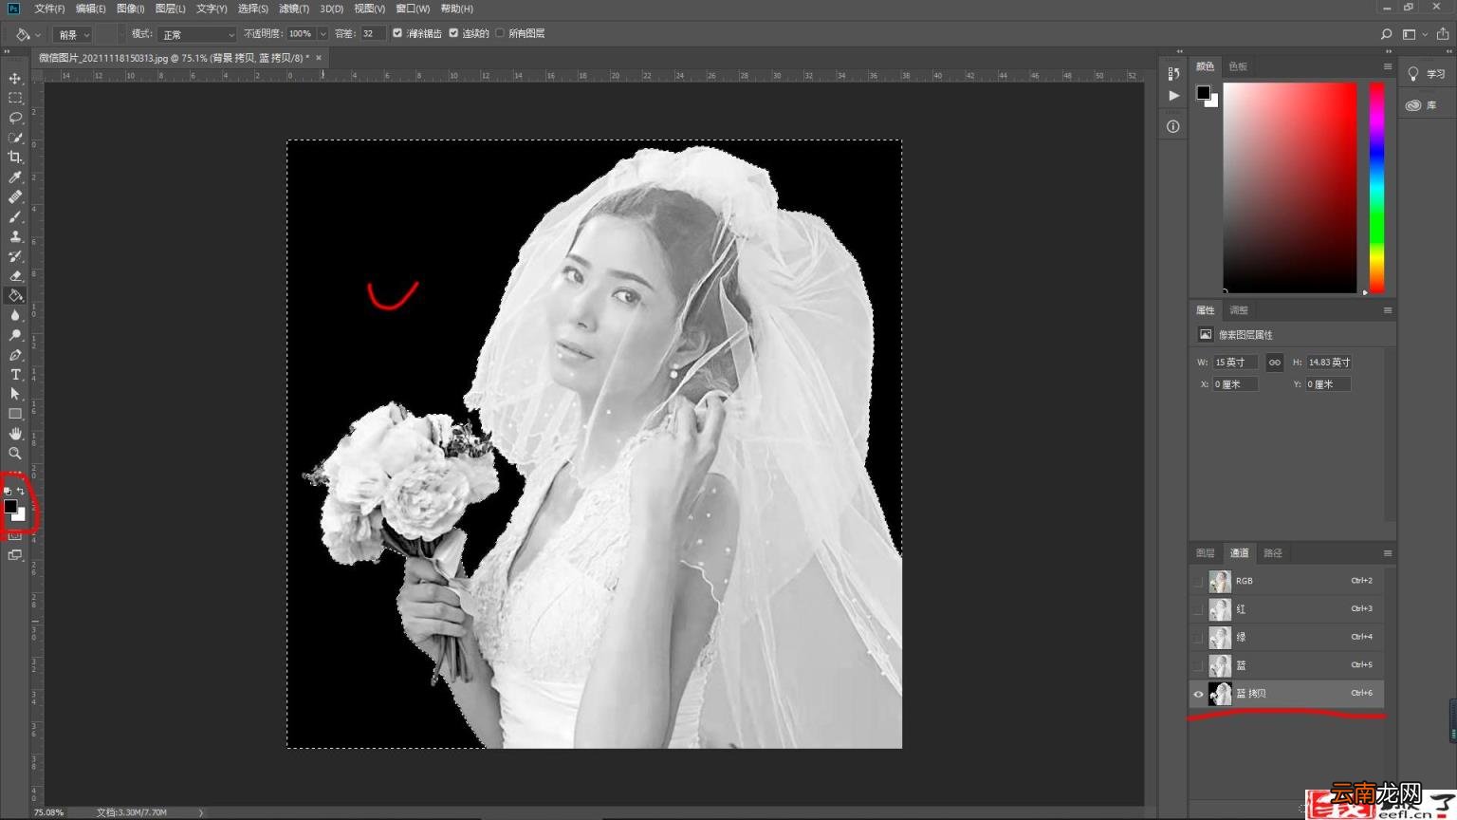Viewport: 1457px width, 820px height.
Task: Toggle the 连续的 contiguous checkbox
Action: point(453,33)
